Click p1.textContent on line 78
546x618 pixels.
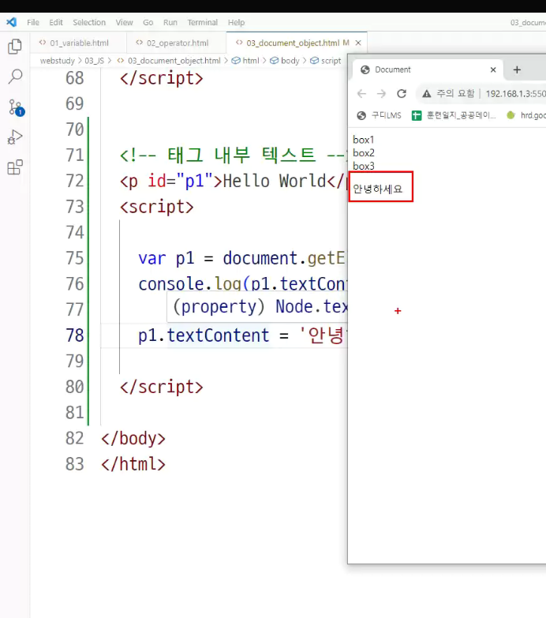pos(204,335)
